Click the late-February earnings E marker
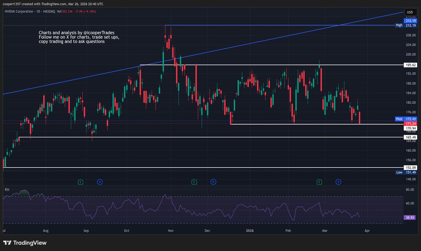This screenshot has height=251, width=421. 319,182
